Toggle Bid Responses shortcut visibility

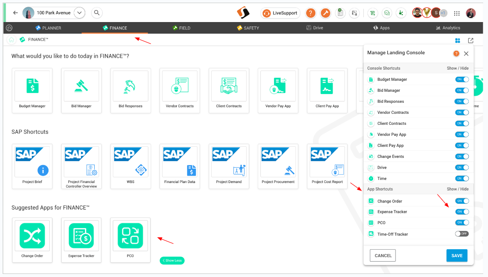462,101
